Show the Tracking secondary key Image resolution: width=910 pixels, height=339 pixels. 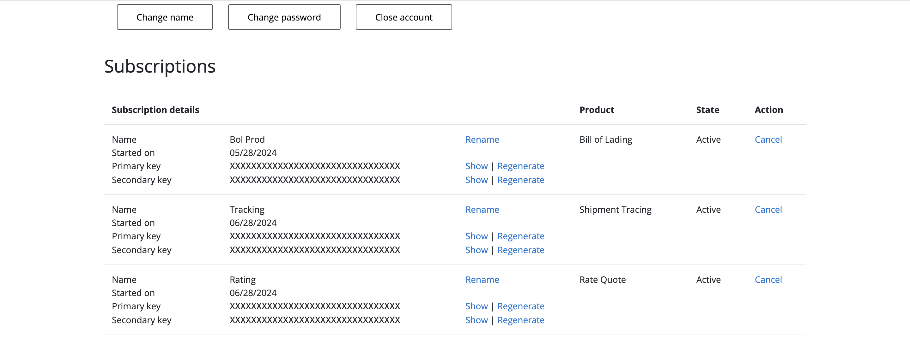476,250
